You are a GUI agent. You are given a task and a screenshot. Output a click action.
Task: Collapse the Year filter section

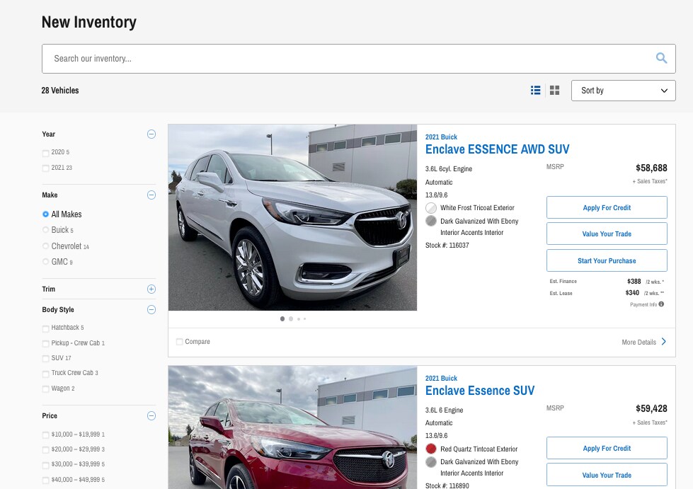click(x=151, y=134)
